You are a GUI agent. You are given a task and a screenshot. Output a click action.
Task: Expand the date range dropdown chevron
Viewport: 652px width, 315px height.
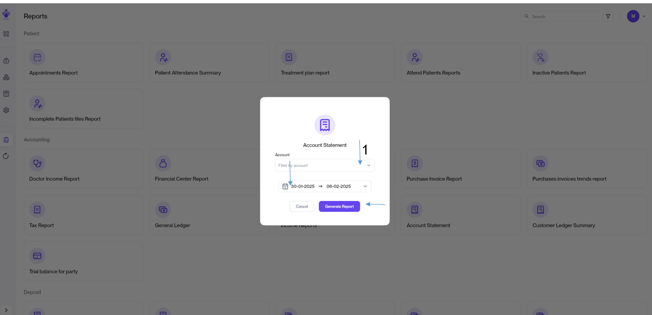coord(365,186)
